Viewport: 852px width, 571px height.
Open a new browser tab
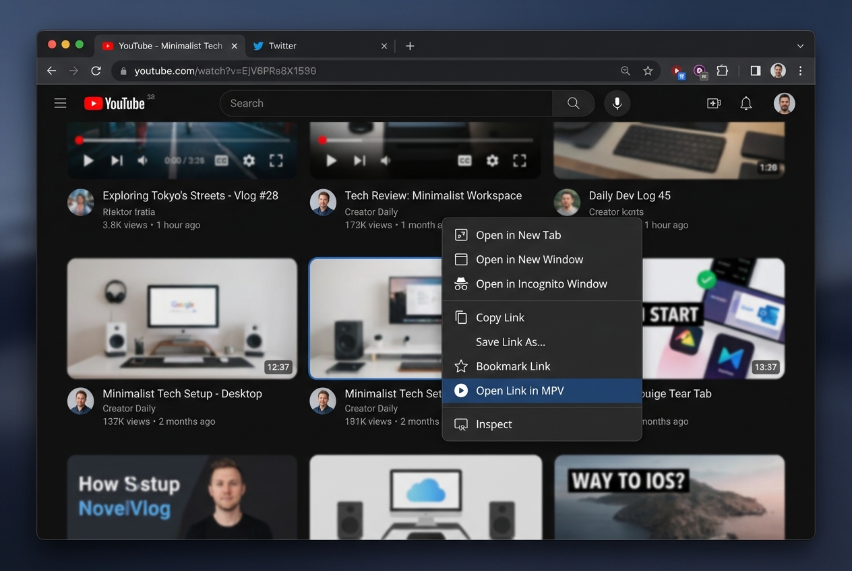410,46
